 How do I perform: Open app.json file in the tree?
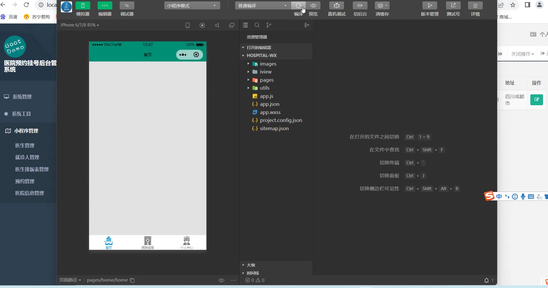click(x=269, y=104)
